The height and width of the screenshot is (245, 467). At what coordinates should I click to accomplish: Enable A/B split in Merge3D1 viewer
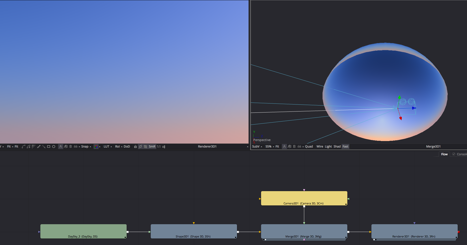(x=289, y=147)
